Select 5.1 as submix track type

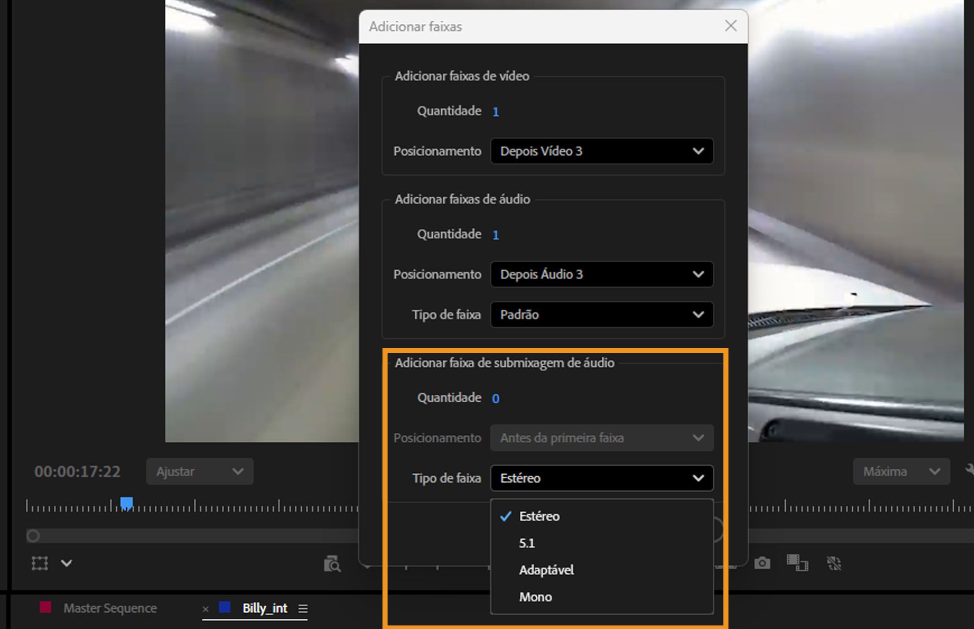click(527, 543)
